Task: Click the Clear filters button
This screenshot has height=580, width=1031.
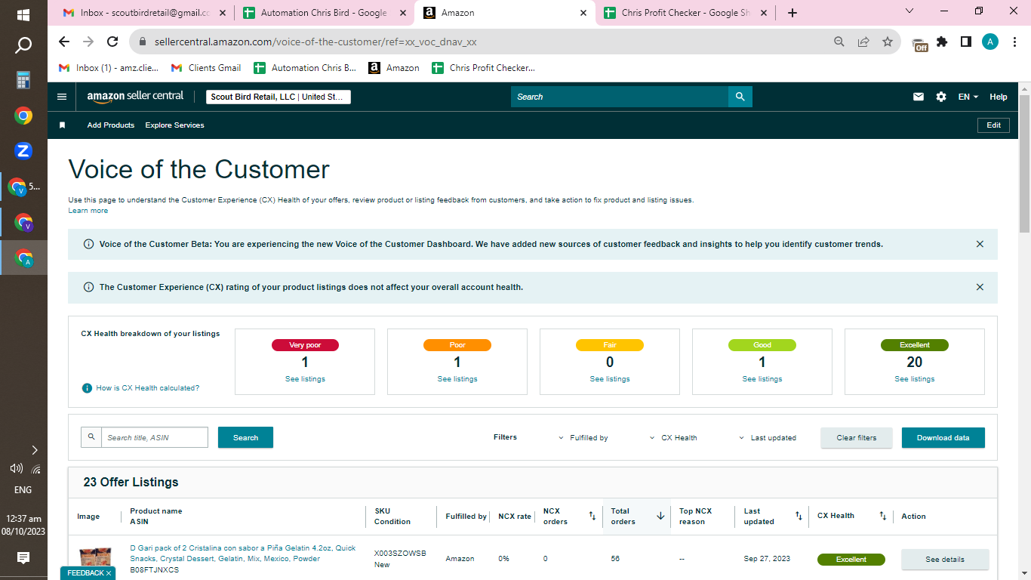Action: click(x=857, y=438)
